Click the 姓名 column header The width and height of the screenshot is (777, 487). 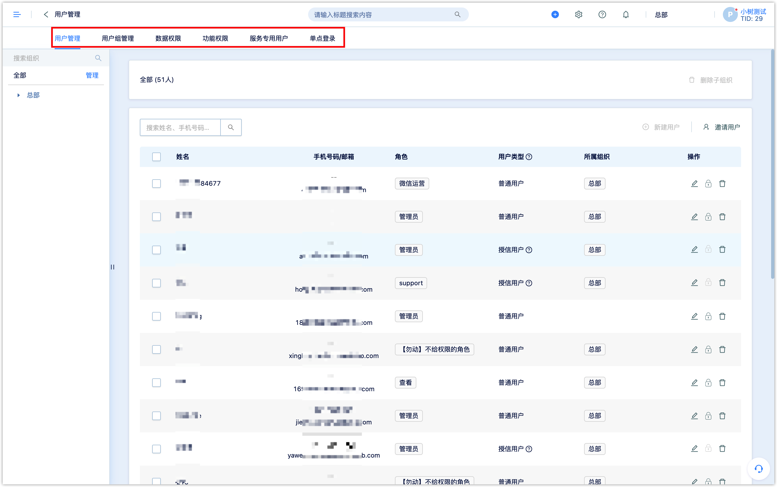point(182,157)
